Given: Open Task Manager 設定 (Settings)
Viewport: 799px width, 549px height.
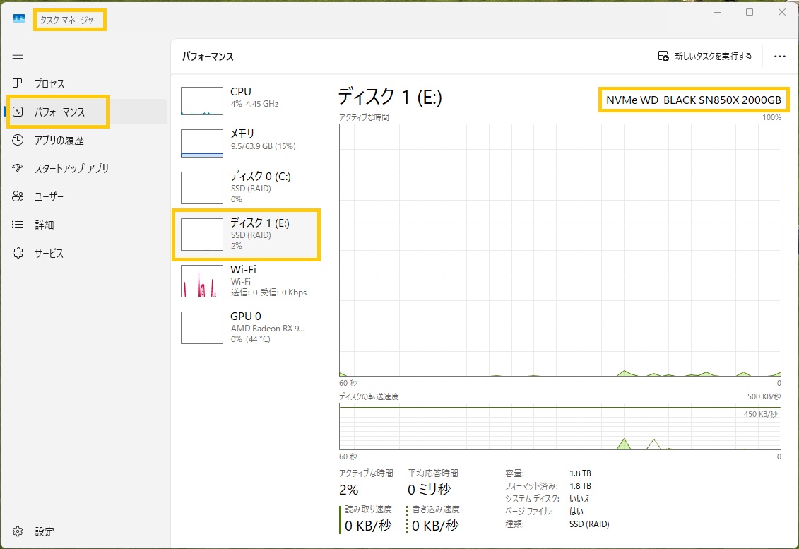Looking at the screenshot, I should coord(35,531).
